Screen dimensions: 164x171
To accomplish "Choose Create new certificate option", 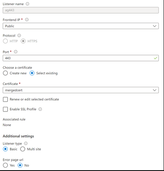I will click(5, 73).
